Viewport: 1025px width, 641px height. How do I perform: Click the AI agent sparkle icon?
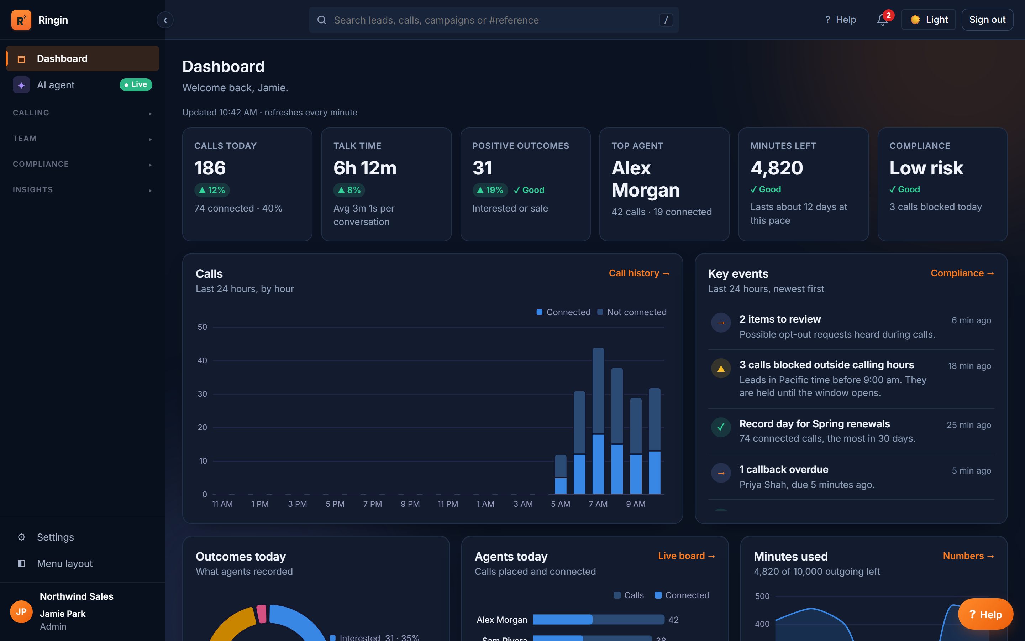21,85
